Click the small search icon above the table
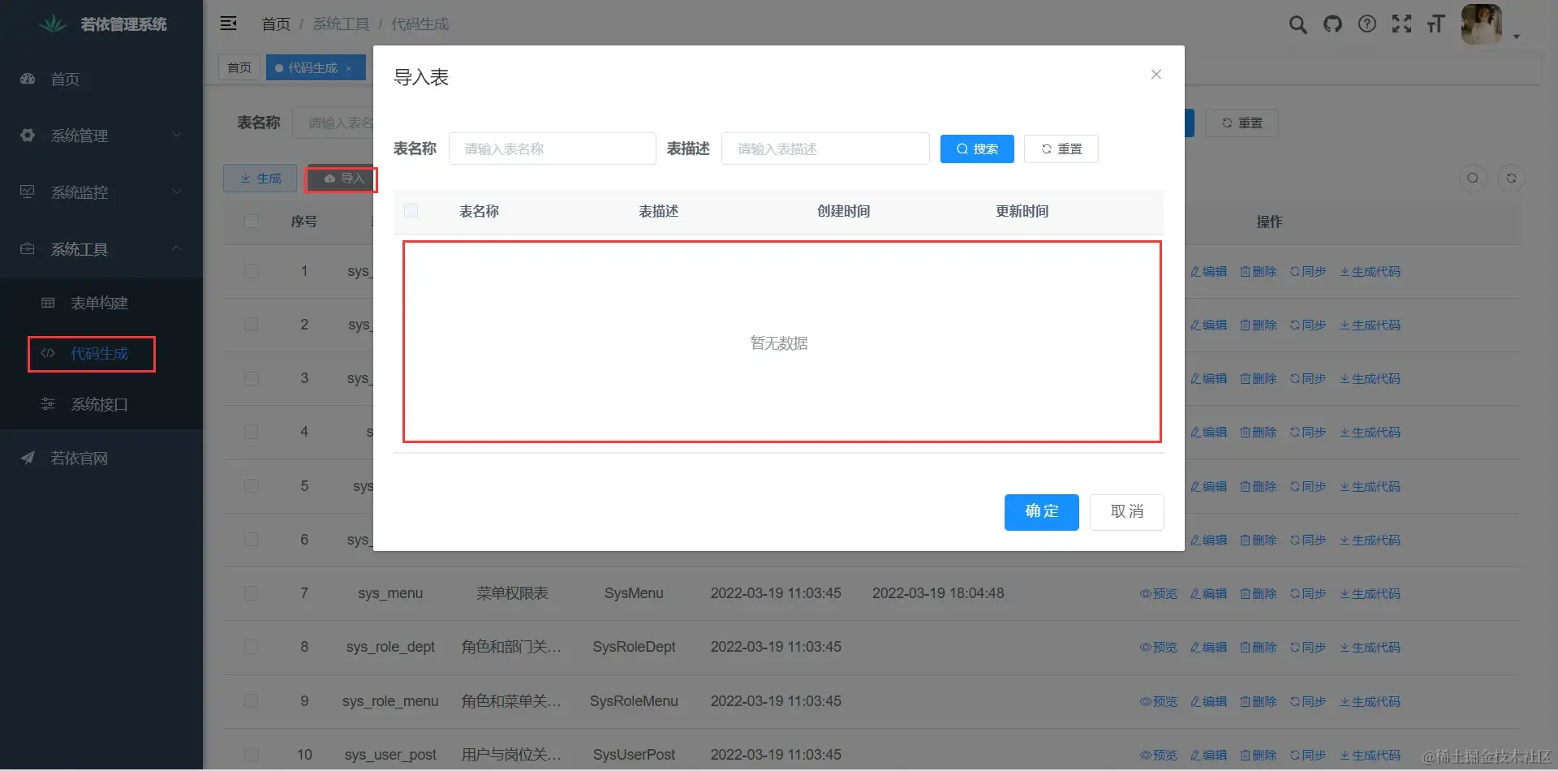1558x771 pixels. tap(1472, 178)
